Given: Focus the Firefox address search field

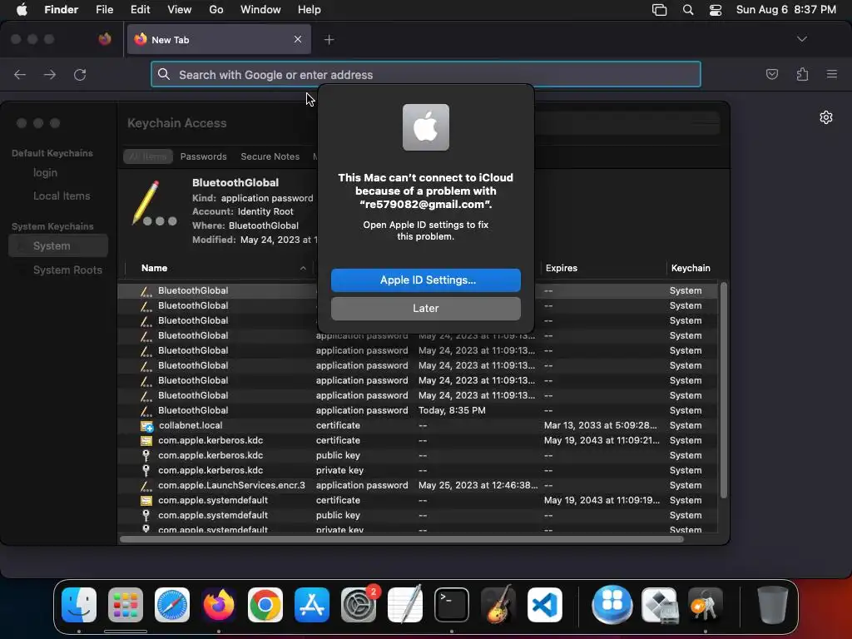Looking at the screenshot, I should pyautogui.click(x=426, y=74).
